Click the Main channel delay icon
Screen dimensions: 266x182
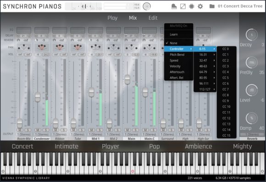(126, 36)
